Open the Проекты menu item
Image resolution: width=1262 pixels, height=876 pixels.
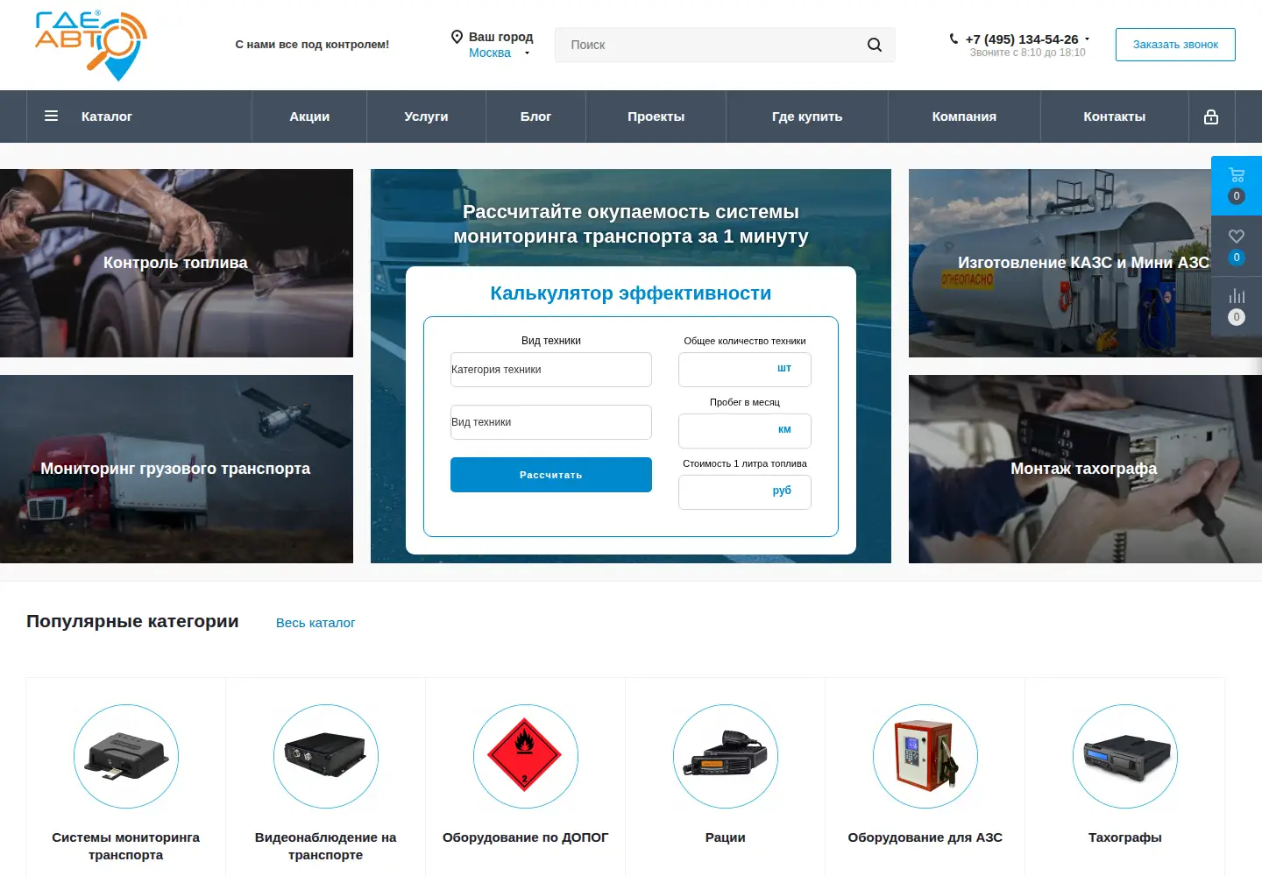point(656,117)
